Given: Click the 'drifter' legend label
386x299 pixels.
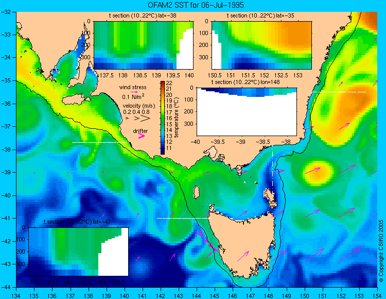Looking at the screenshot, I should 141,131.
